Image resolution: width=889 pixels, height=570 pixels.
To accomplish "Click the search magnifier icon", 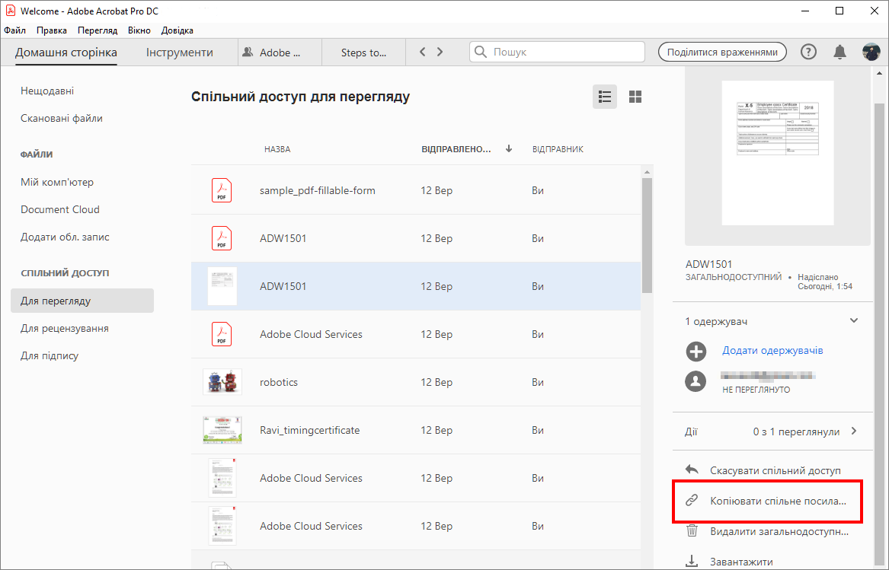I will 480,52.
